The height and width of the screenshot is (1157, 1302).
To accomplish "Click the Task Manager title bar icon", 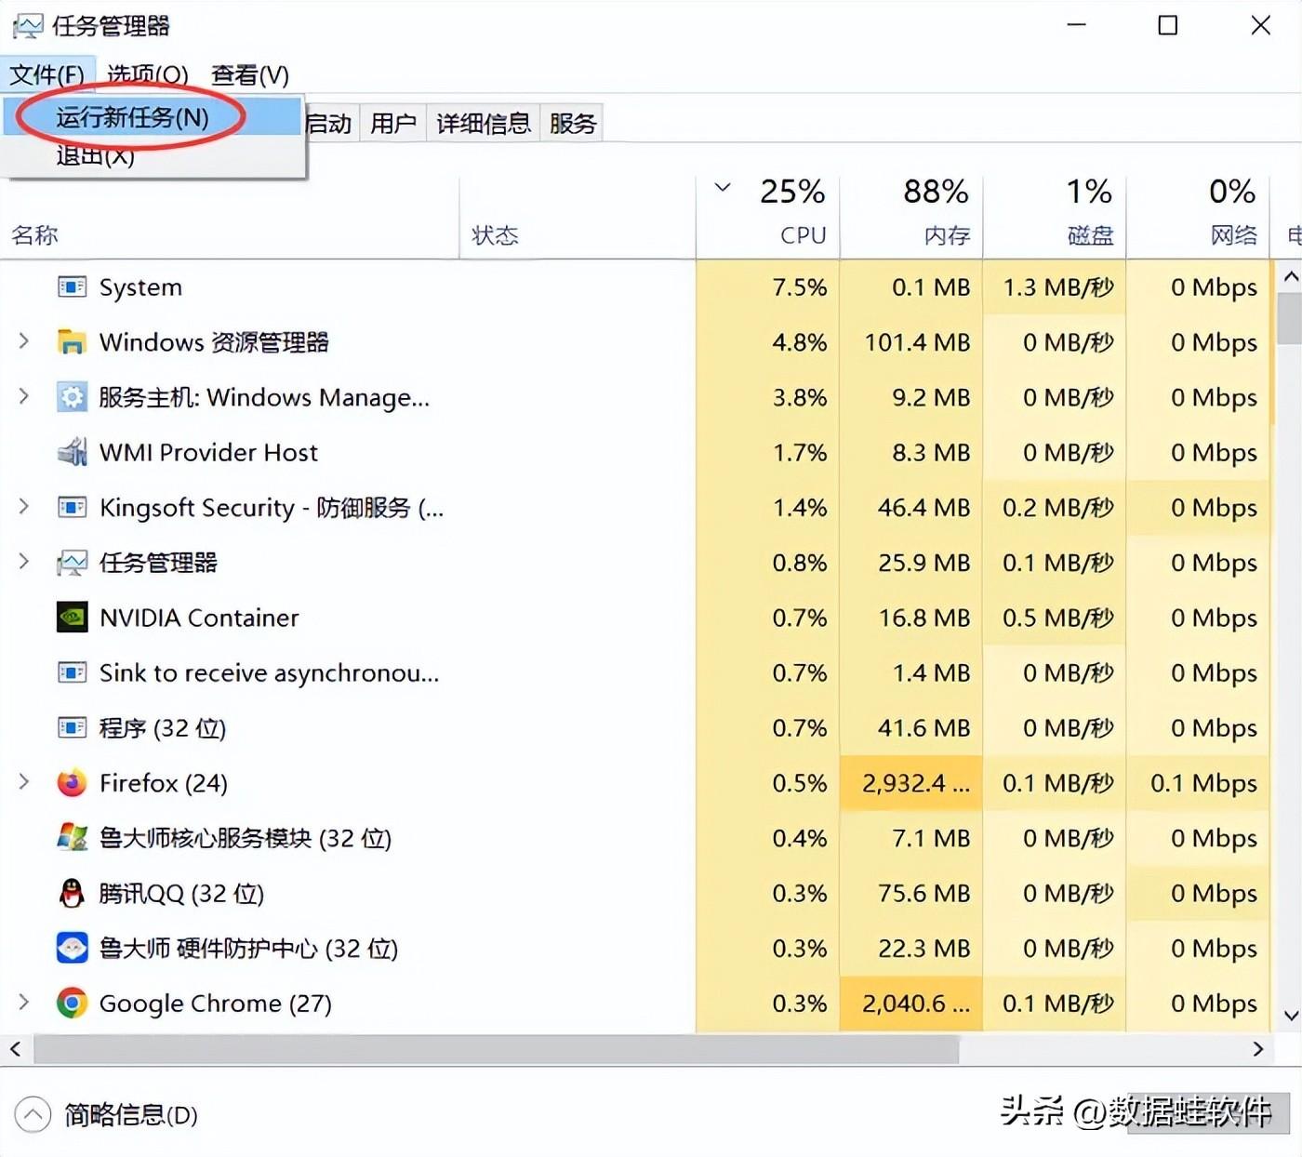I will coord(27,26).
